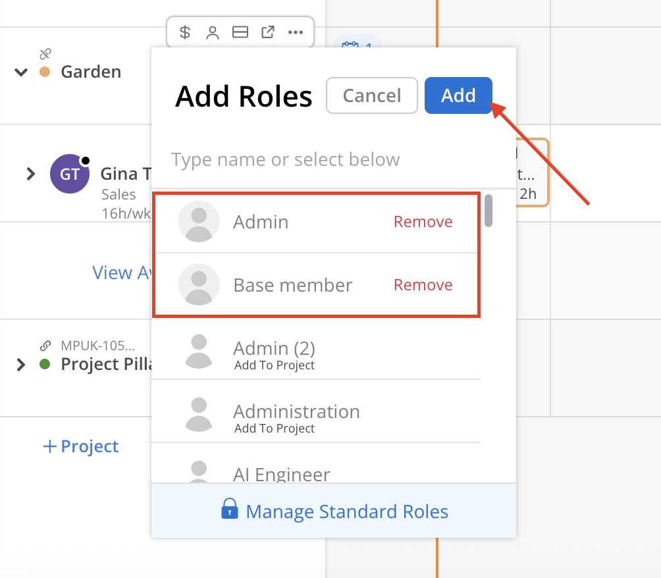Image resolution: width=661 pixels, height=578 pixels.
Task: Click the person icon in the toolbar
Action: click(213, 32)
